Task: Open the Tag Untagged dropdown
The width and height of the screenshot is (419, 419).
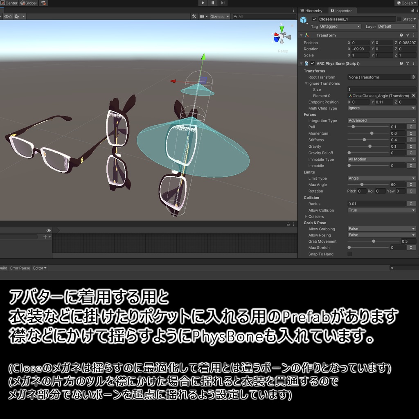Action: coord(340,26)
